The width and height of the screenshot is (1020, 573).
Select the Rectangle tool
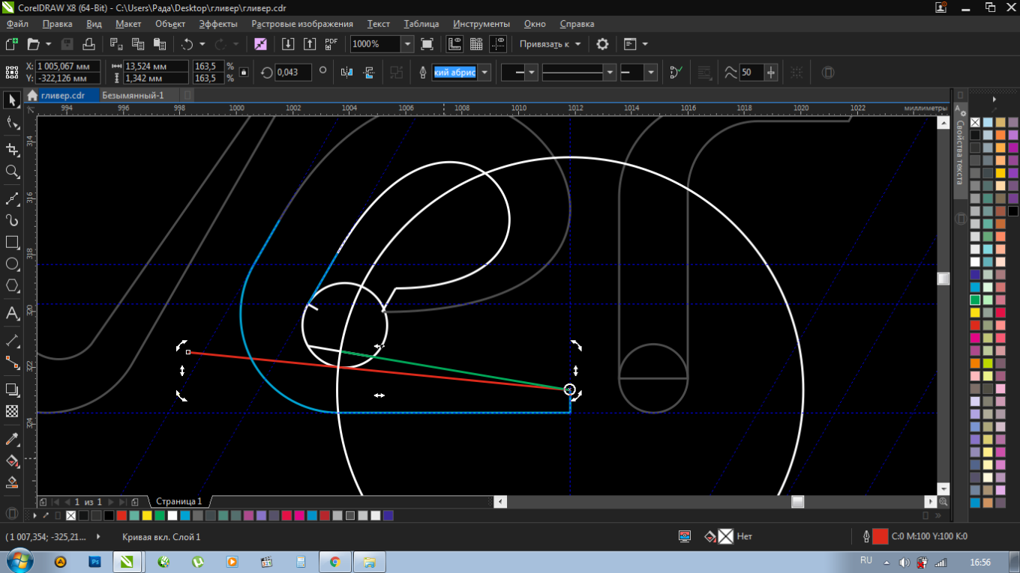coord(12,243)
